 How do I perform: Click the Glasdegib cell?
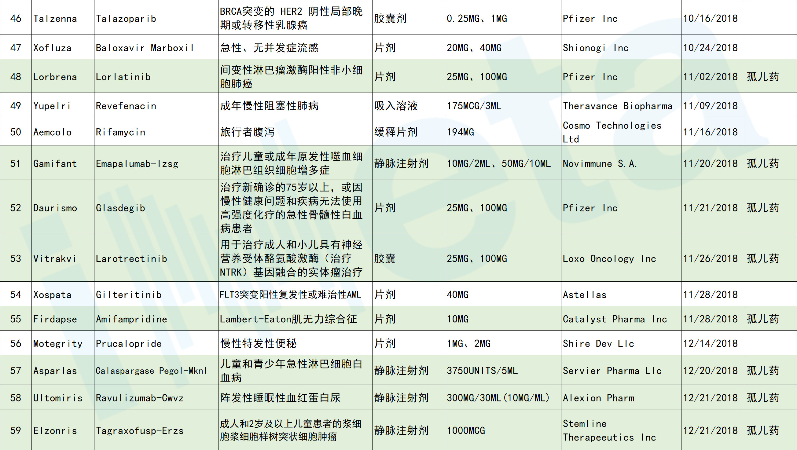tap(156, 207)
